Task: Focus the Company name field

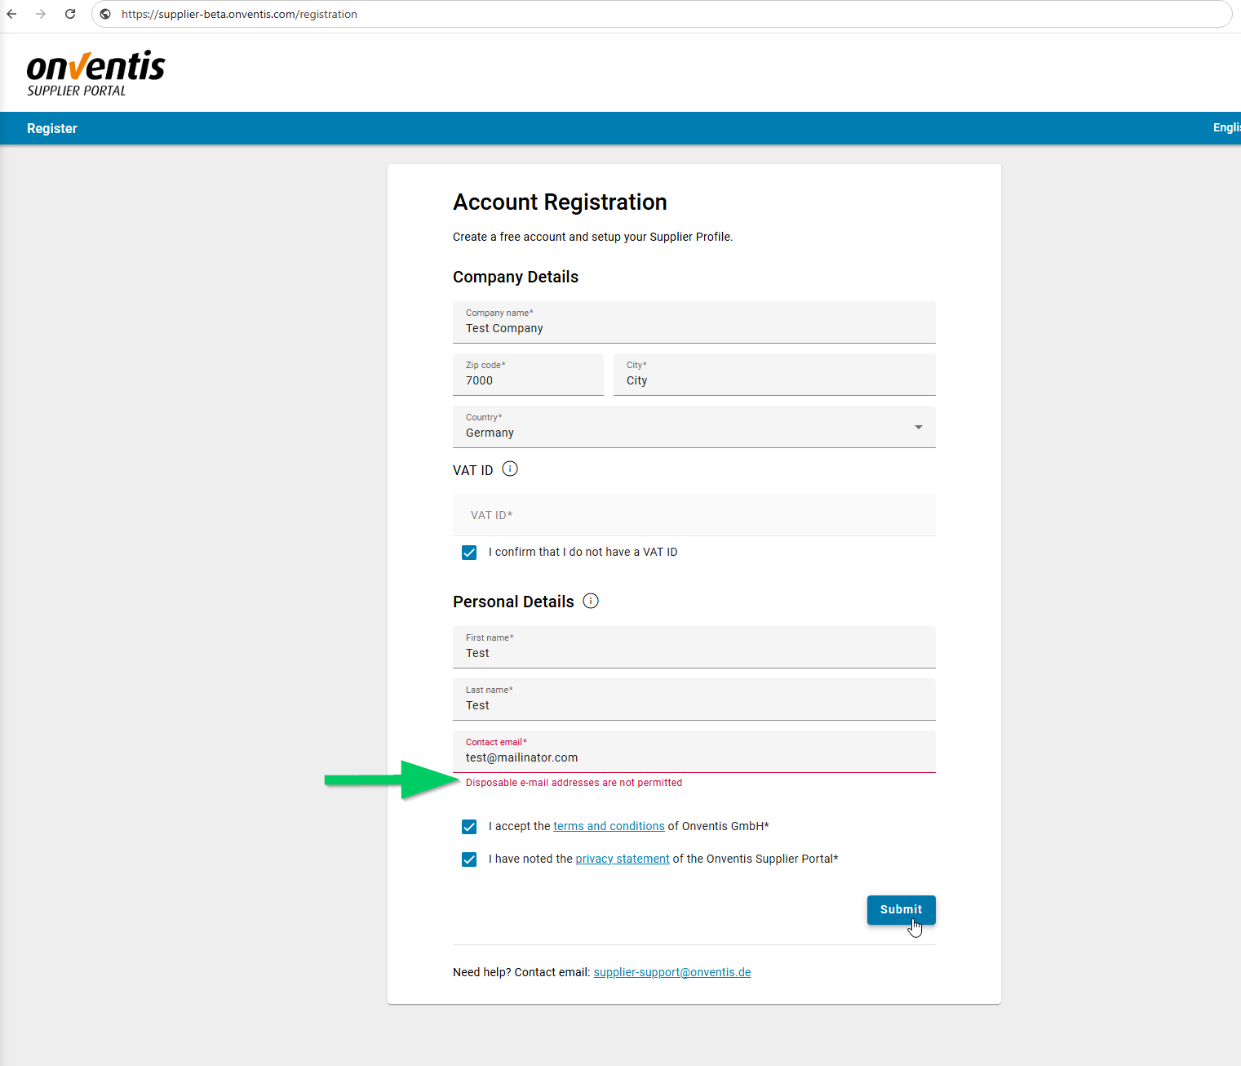Action: pyautogui.click(x=694, y=327)
